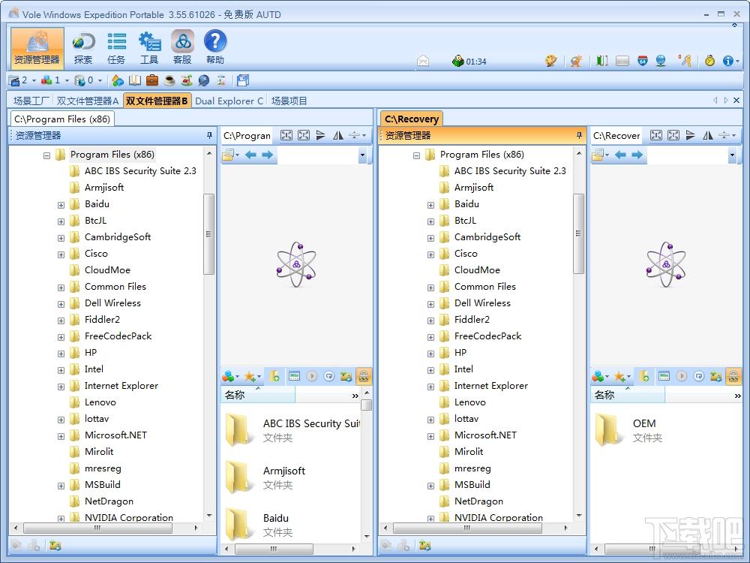750x563 pixels.
Task: Open the OEM folder in right list
Action: point(629,429)
